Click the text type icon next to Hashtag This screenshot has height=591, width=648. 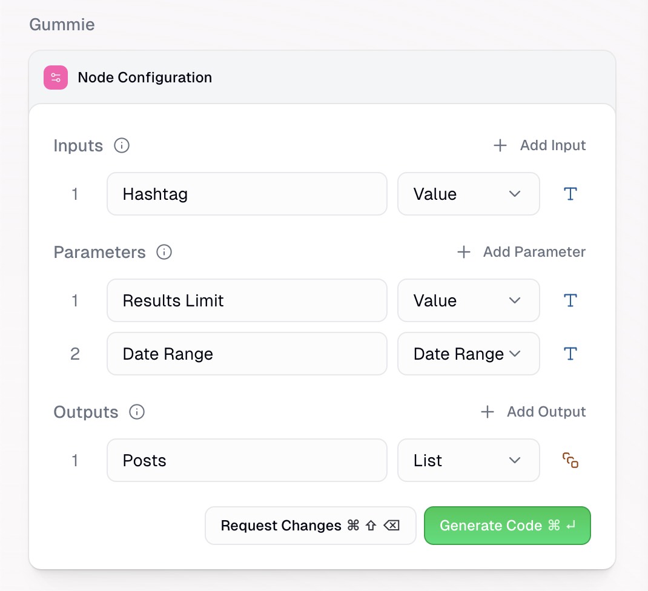570,194
